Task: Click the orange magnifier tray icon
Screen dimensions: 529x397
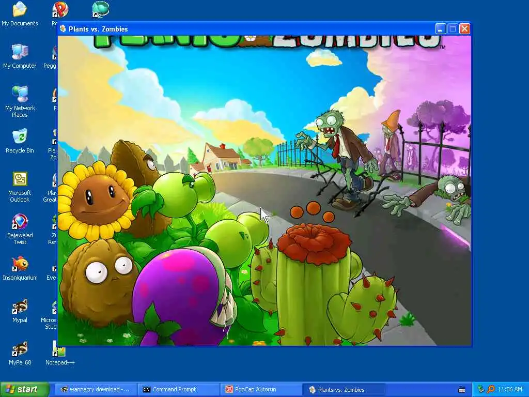Action: [491, 389]
